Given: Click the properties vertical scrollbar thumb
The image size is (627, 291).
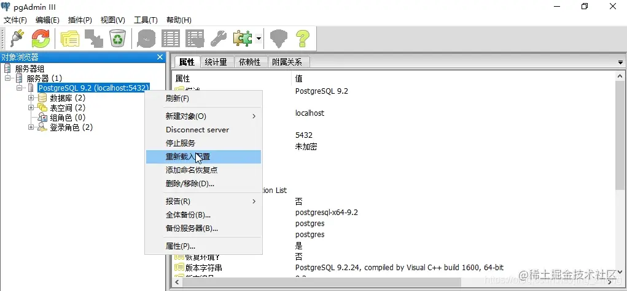Looking at the screenshot, I should (x=620, y=135).
